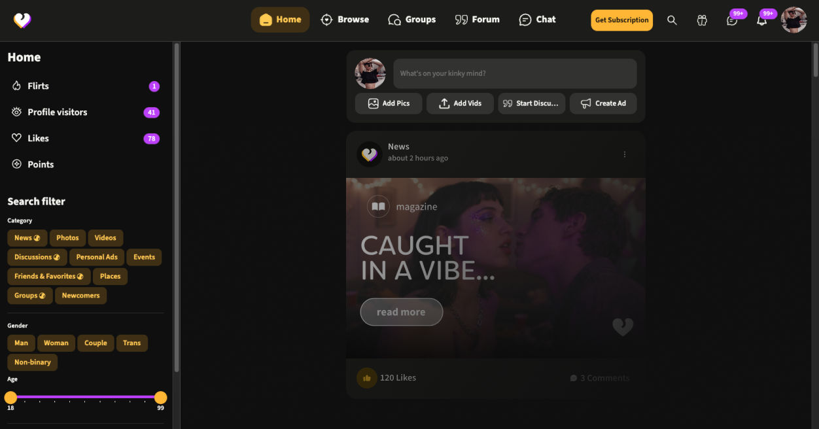Open the profile avatar in header
Image resolution: width=819 pixels, height=429 pixels.
tap(793, 20)
